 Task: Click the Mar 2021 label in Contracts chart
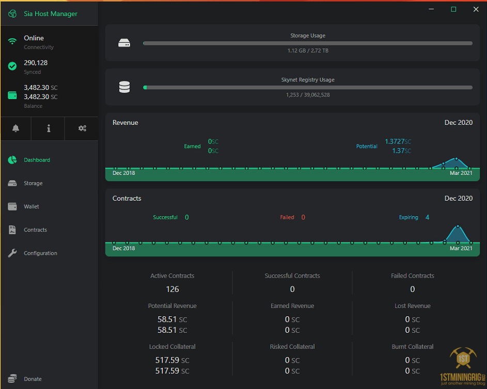[x=461, y=248]
